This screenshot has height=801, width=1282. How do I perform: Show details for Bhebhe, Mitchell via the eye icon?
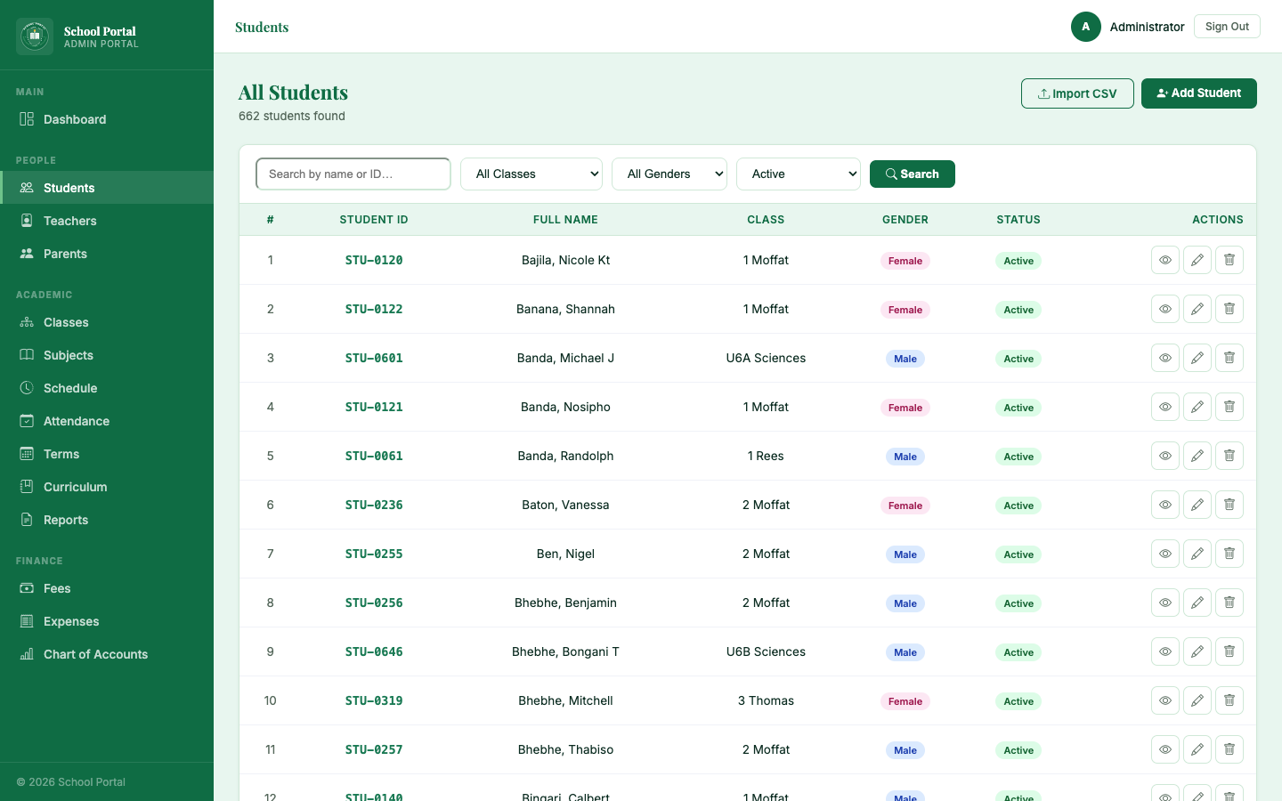1165,700
